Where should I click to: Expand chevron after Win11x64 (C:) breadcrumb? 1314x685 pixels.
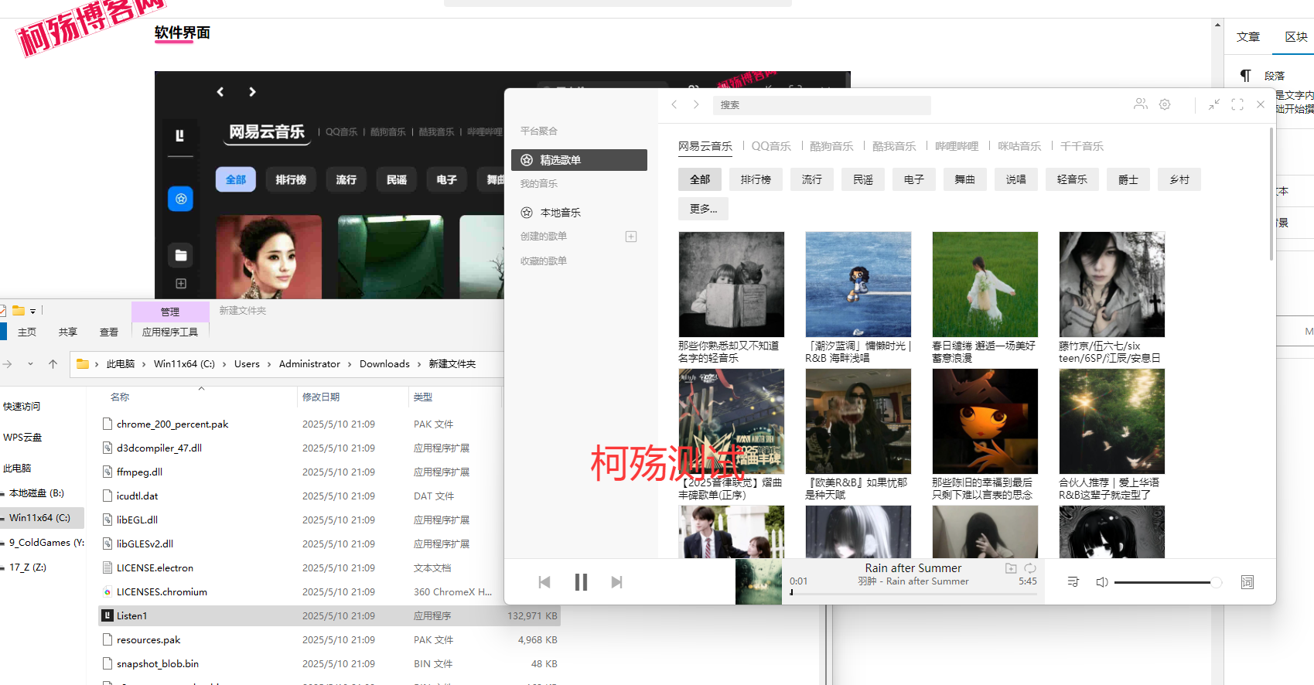[224, 364]
